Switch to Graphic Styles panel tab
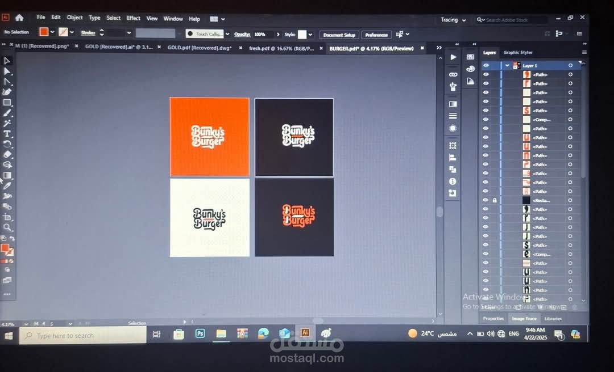The height and width of the screenshot is (372, 614). coord(518,52)
